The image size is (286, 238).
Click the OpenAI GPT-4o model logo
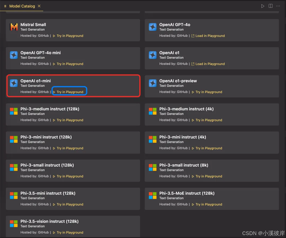pyautogui.click(x=153, y=27)
